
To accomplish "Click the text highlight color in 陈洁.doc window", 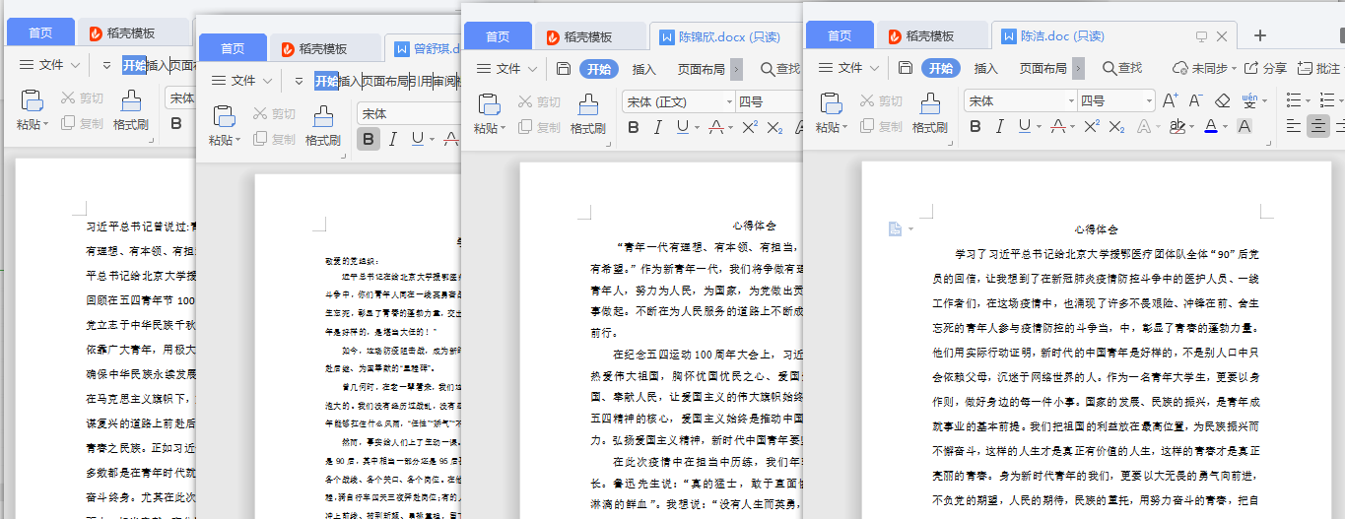I will (x=1177, y=126).
